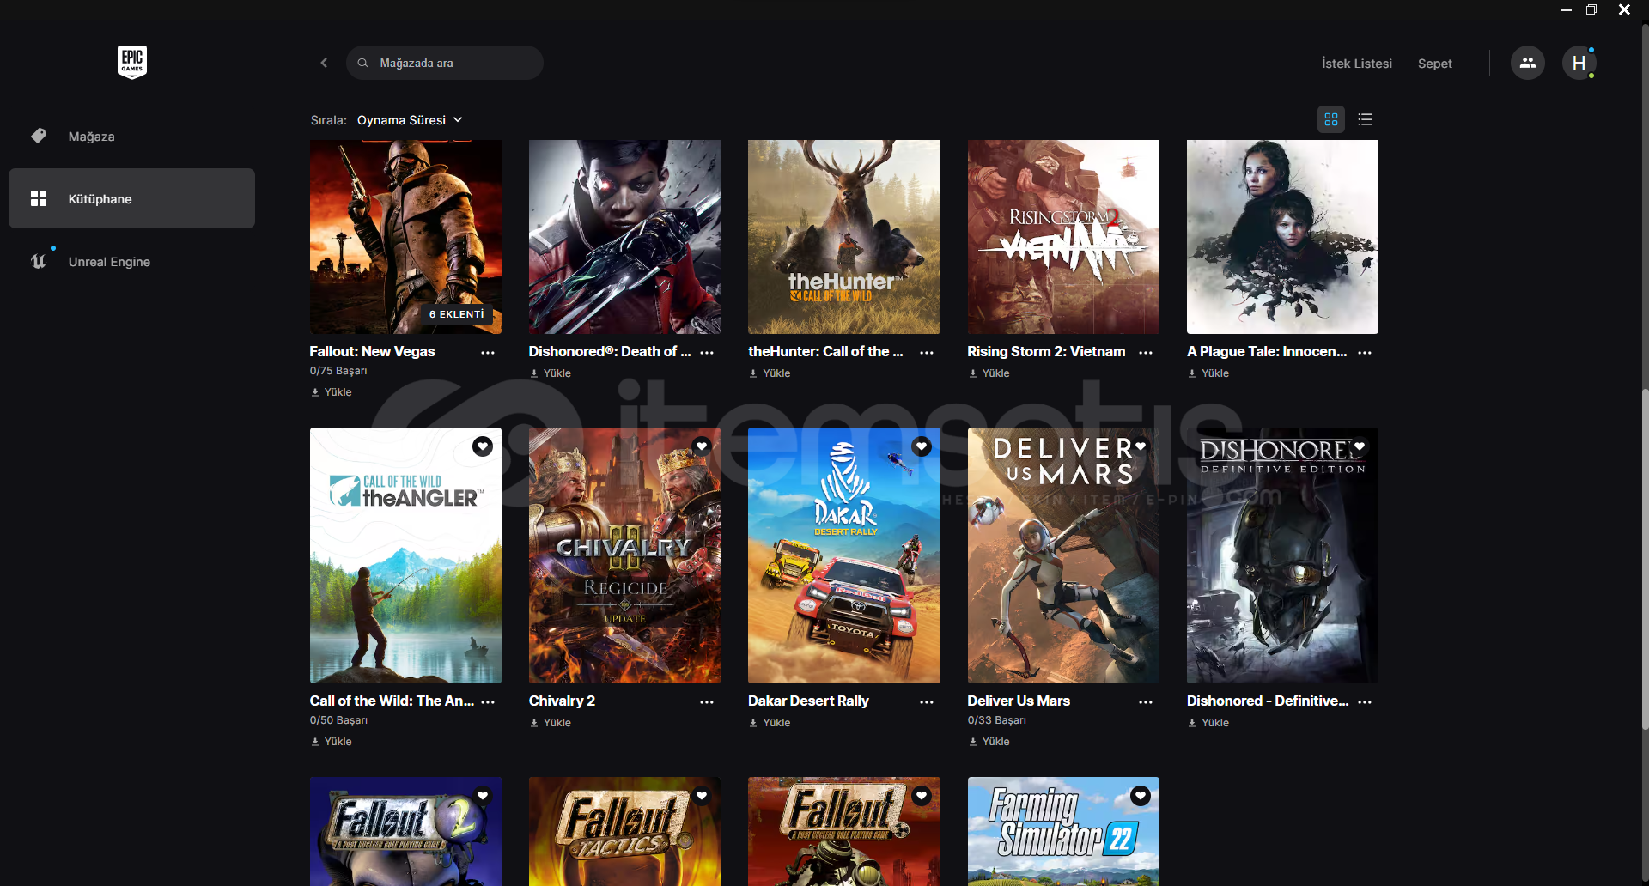Screen dimensions: 1649x886
Task: Open the friends list icon
Action: point(1527,63)
